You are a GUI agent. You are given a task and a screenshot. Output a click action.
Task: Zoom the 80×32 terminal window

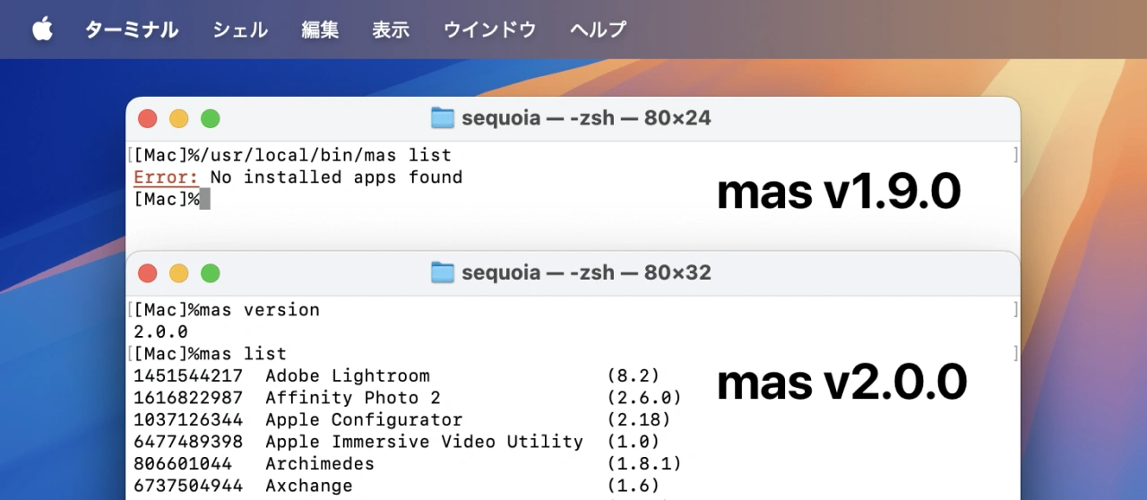pos(210,273)
